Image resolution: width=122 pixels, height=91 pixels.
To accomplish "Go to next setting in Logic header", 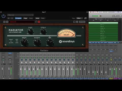I will click(12, 18).
